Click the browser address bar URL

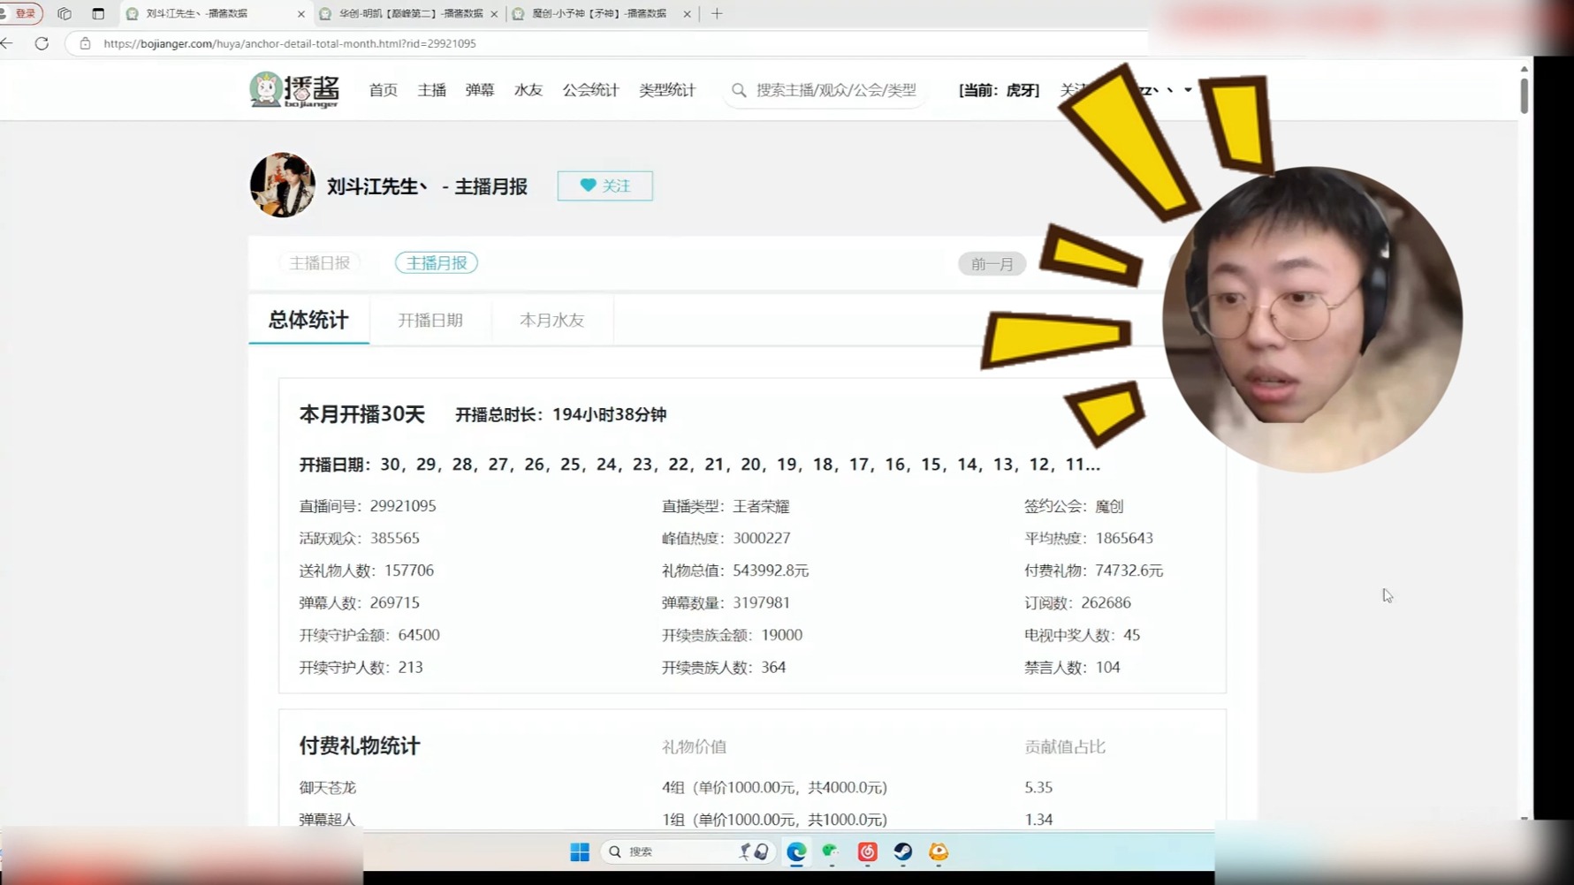click(290, 43)
